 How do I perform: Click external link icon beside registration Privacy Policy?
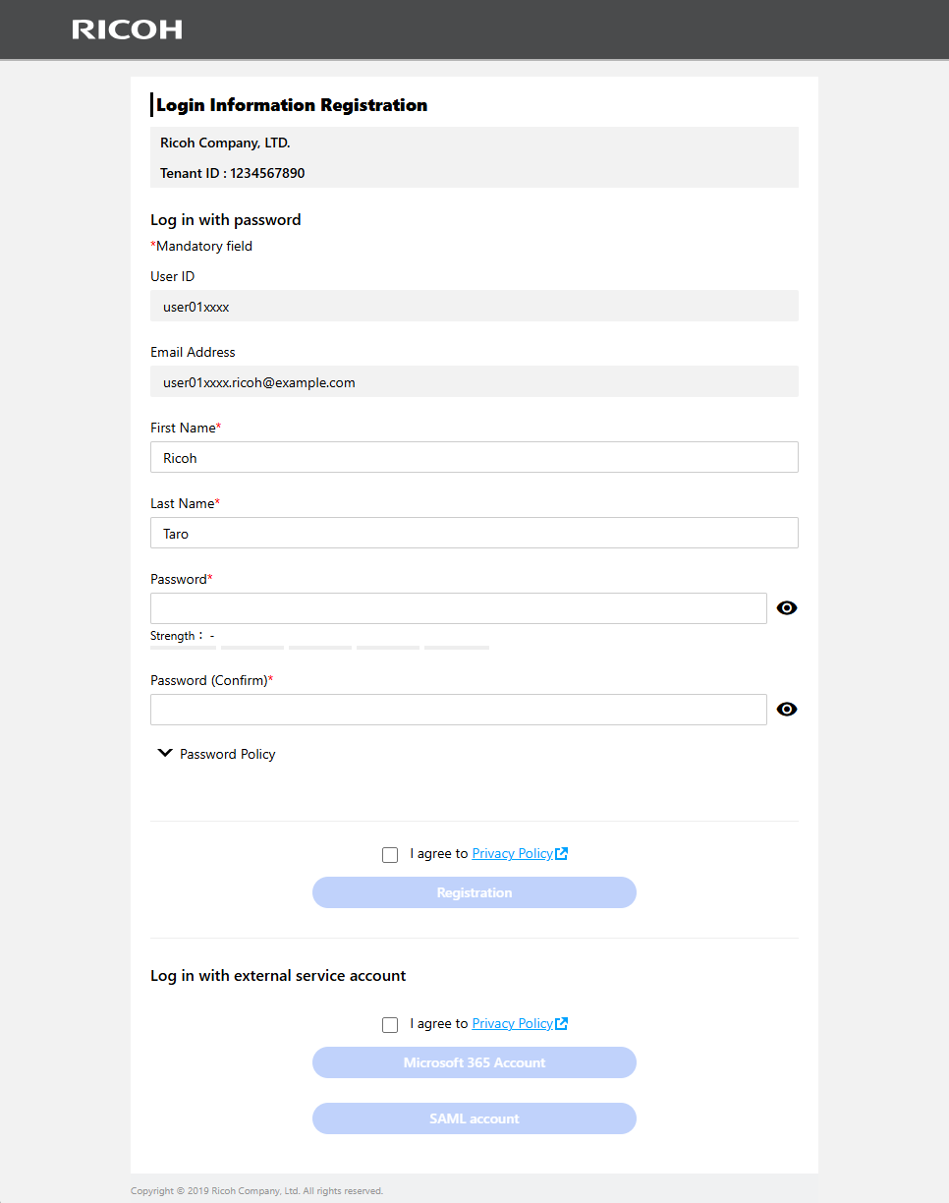562,854
